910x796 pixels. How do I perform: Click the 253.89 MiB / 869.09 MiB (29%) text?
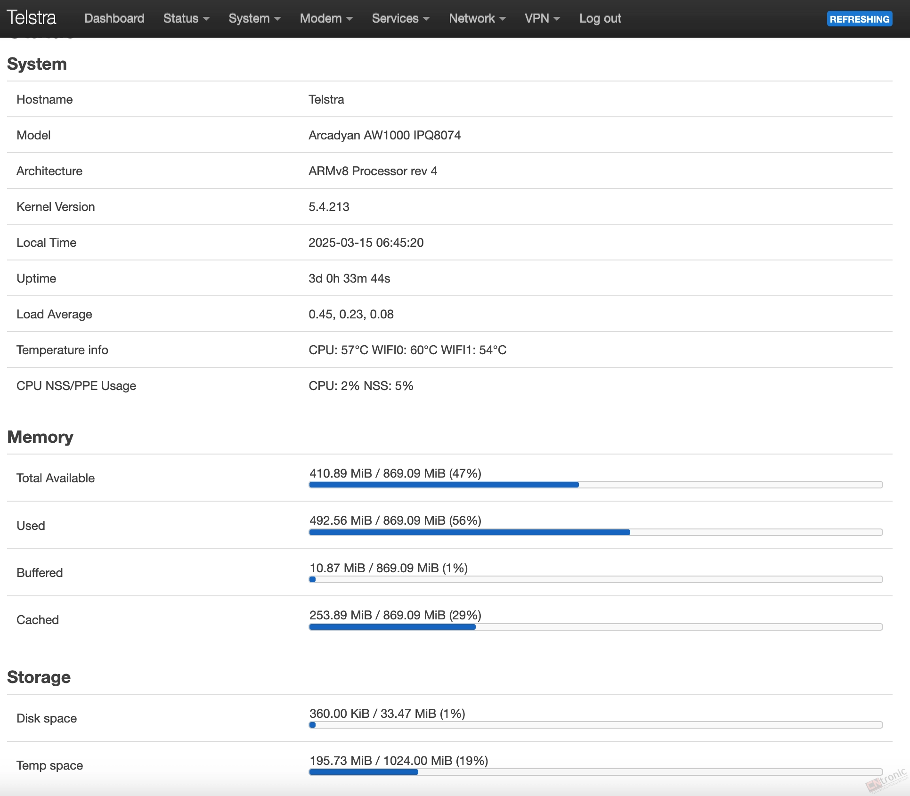pos(395,615)
